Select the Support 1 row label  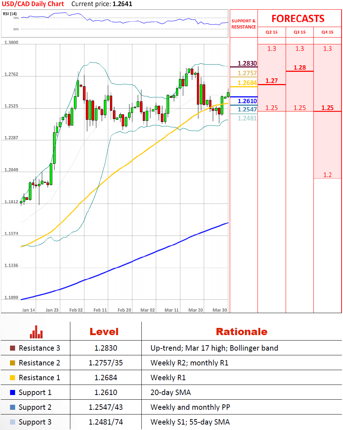pyautogui.click(x=35, y=393)
